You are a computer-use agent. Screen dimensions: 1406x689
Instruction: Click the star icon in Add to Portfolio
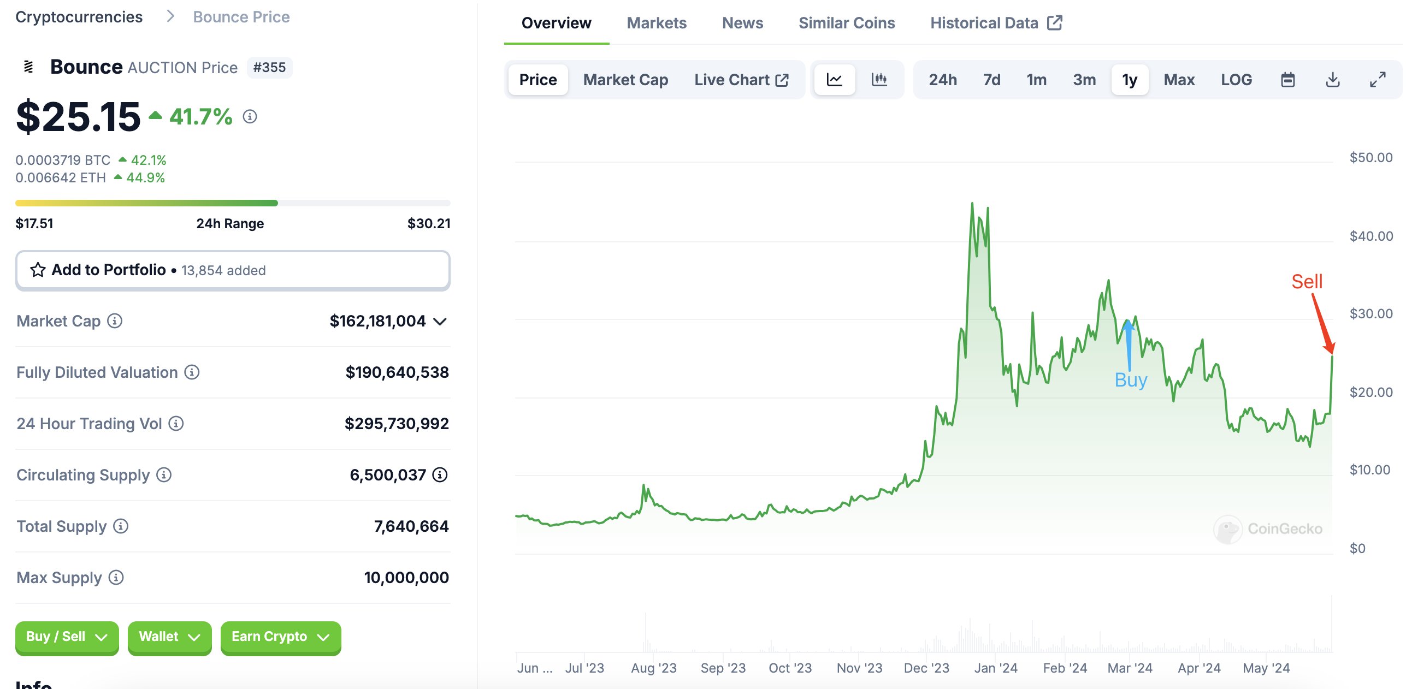[x=38, y=270]
